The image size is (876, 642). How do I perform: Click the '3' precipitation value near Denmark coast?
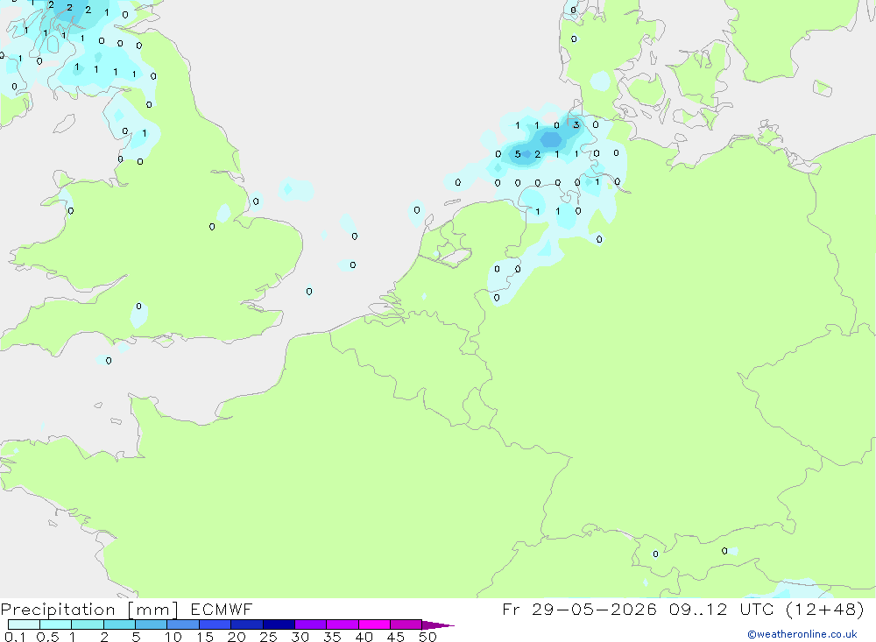576,125
